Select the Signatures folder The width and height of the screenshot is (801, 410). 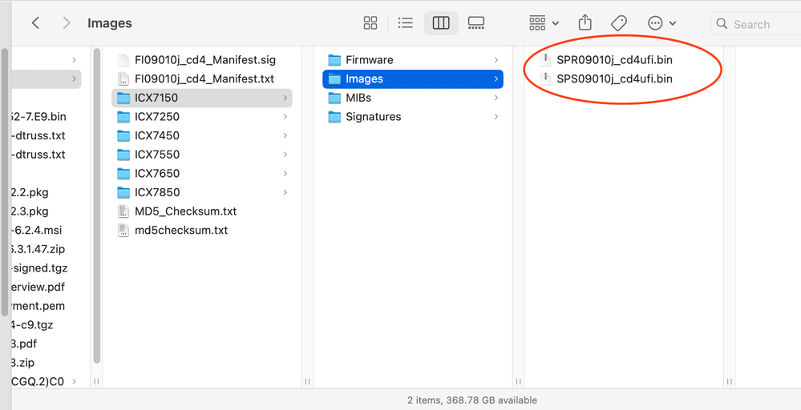(x=373, y=117)
